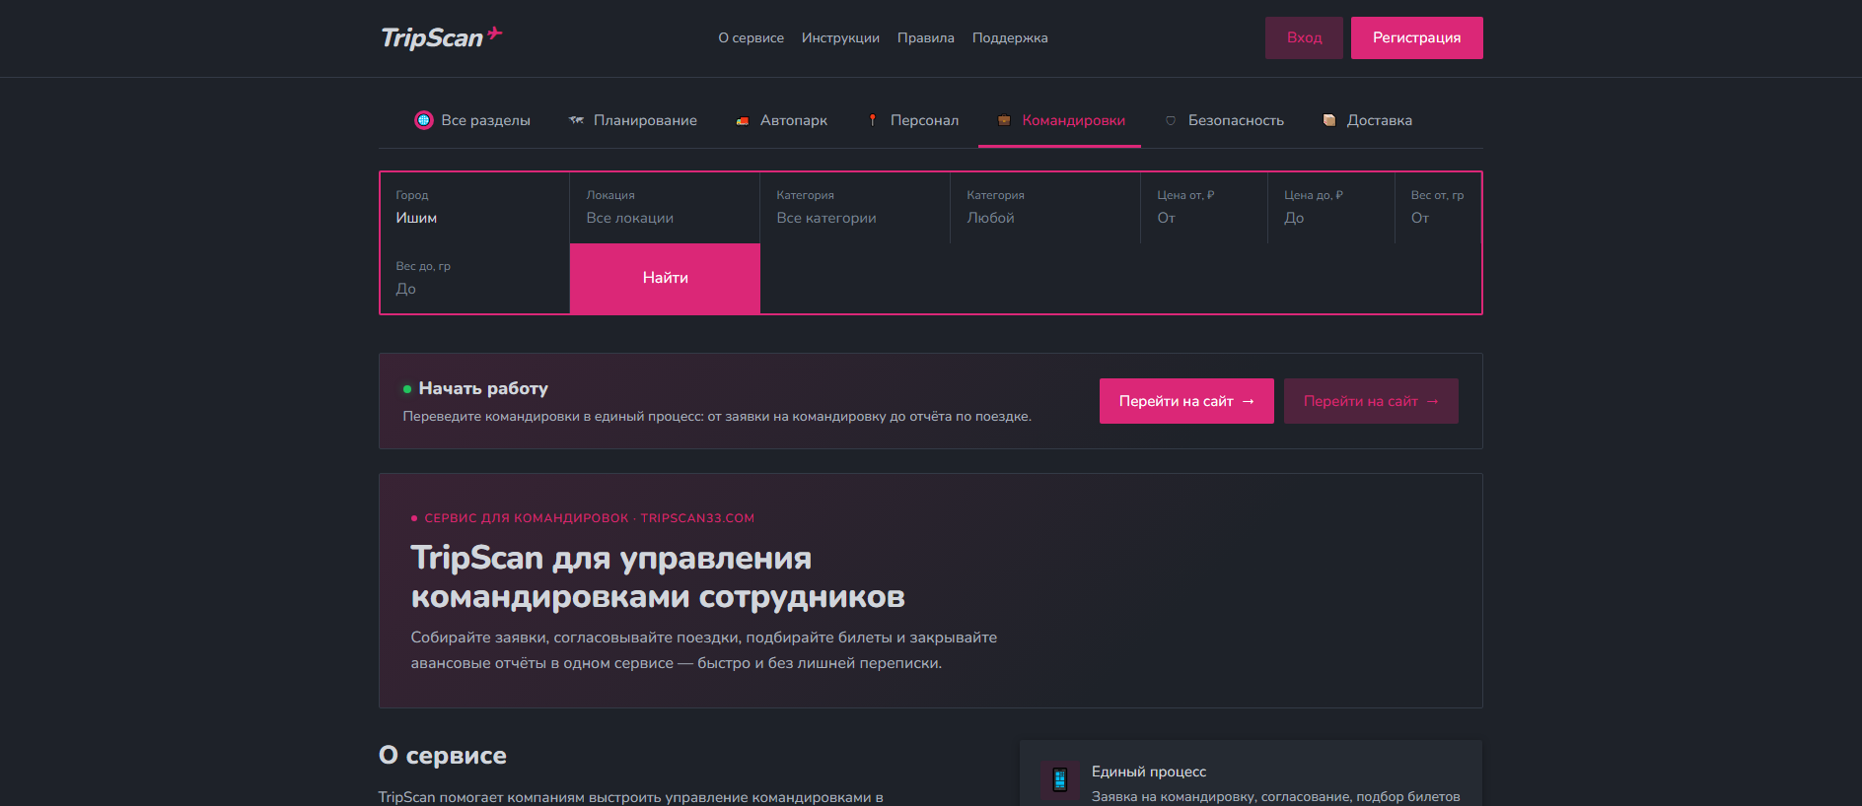Viewport: 1862px width, 806px height.
Task: Click the Вход login button
Action: pos(1304,37)
